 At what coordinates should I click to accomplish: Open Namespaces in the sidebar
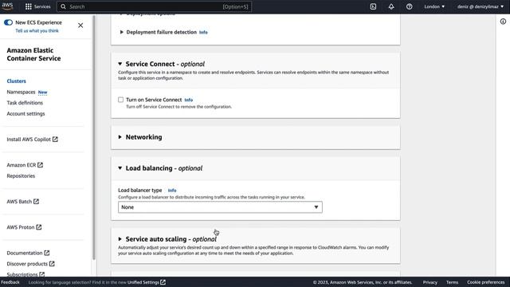coord(21,92)
